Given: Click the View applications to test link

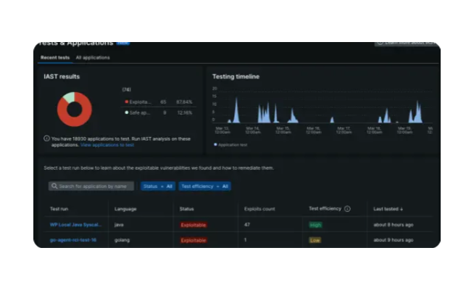Looking at the screenshot, I should pyautogui.click(x=107, y=145).
